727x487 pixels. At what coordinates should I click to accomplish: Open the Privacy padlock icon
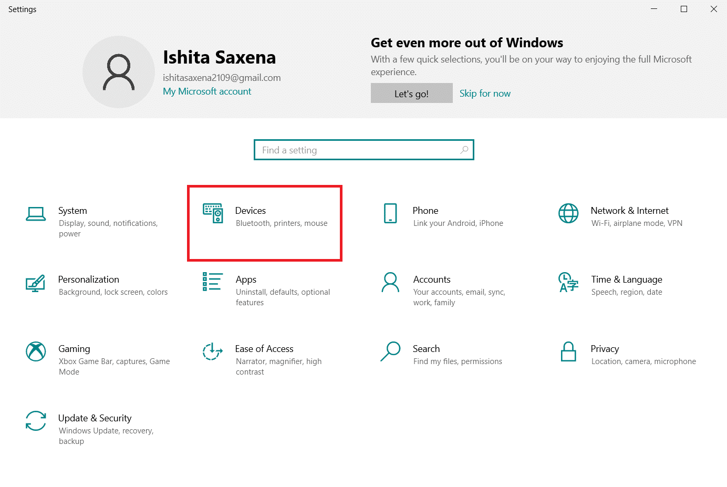568,351
